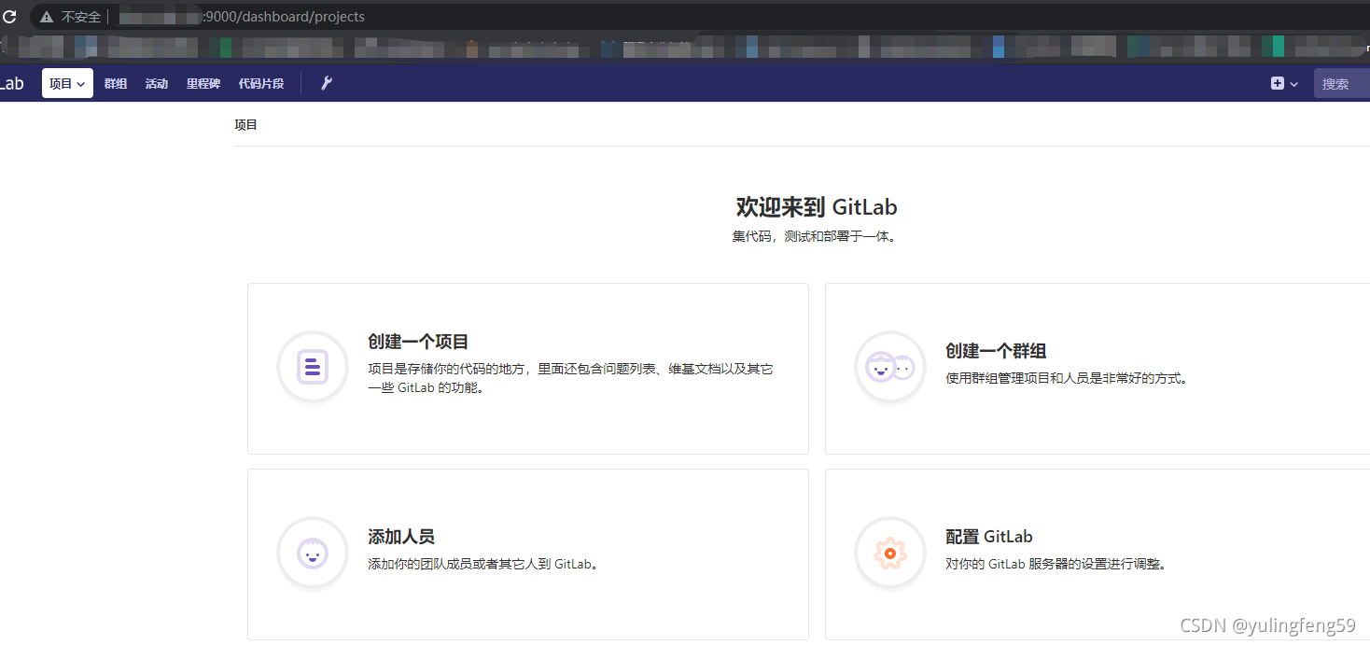
Task: Click the orange gear icon on 配置 GitLab card
Action: 889,554
